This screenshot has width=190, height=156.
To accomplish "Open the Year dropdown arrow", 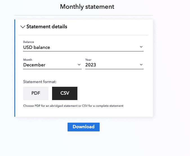I will 141,65.
